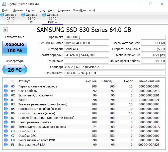Open the Сервис menu

(x=31, y=10)
